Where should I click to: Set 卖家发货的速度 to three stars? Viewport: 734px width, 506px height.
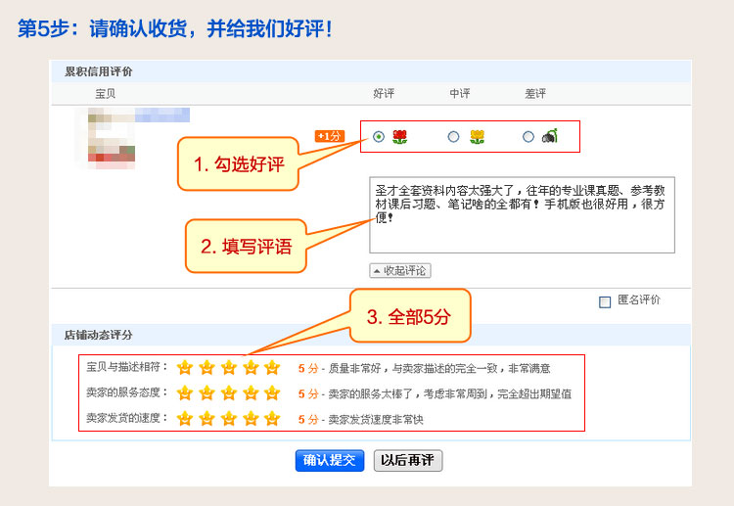(x=229, y=418)
